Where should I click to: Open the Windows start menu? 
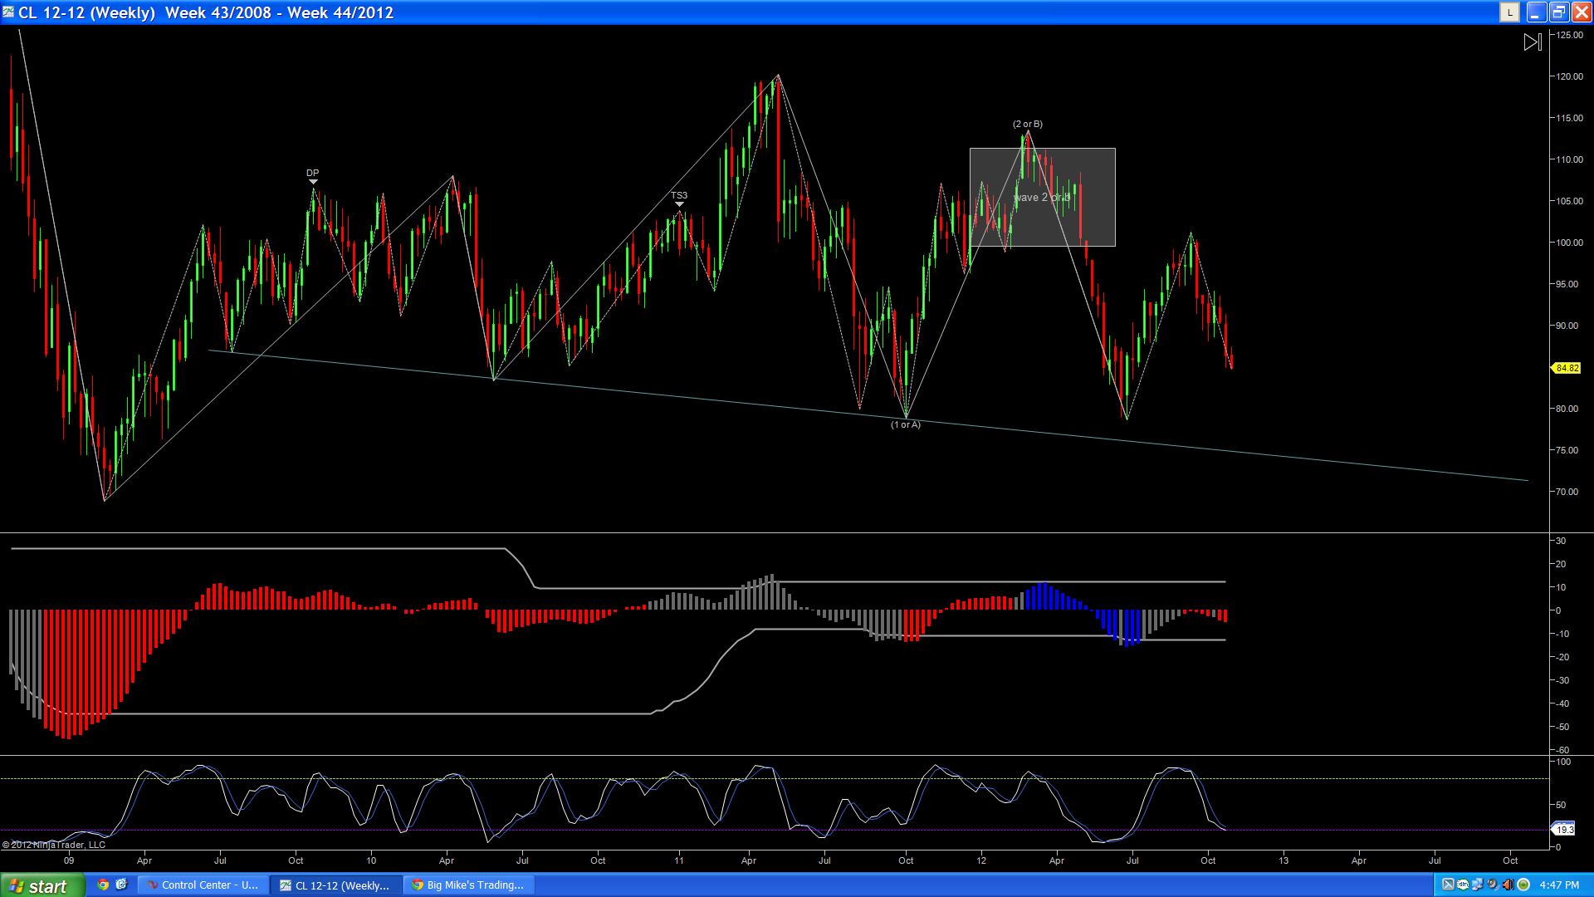click(x=42, y=885)
